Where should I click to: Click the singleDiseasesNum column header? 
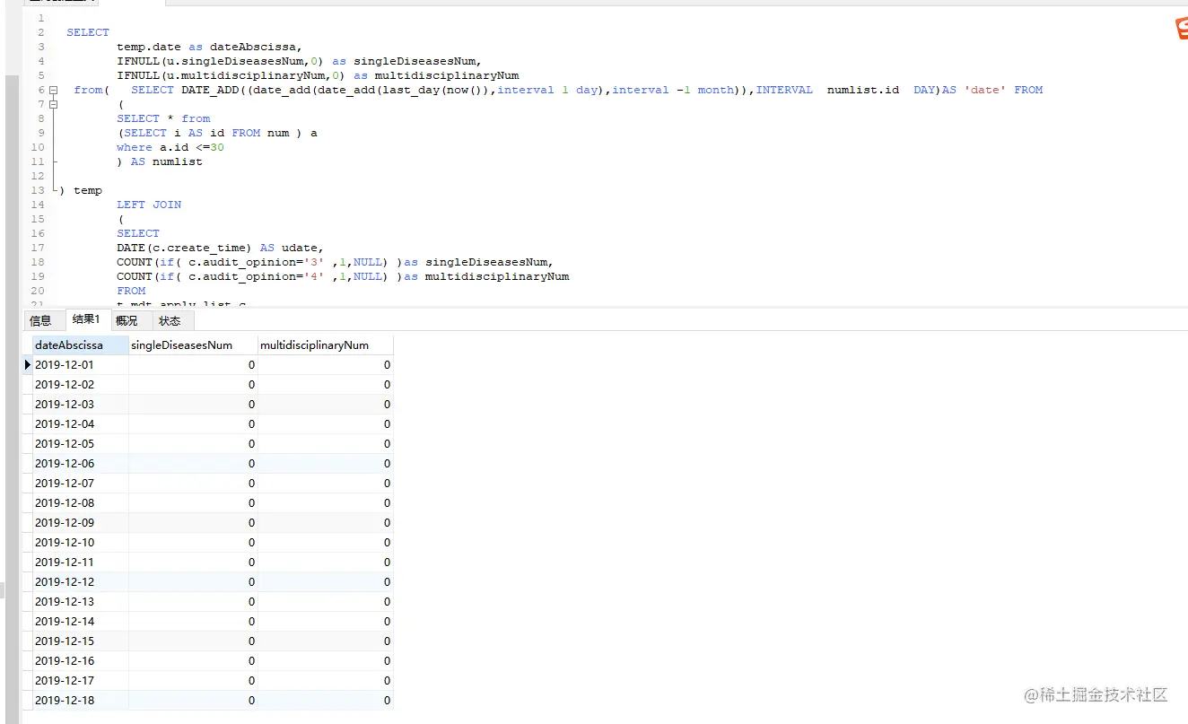pos(181,345)
